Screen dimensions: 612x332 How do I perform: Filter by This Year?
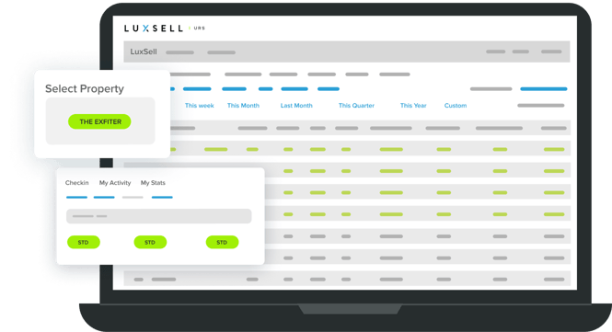[x=413, y=106]
